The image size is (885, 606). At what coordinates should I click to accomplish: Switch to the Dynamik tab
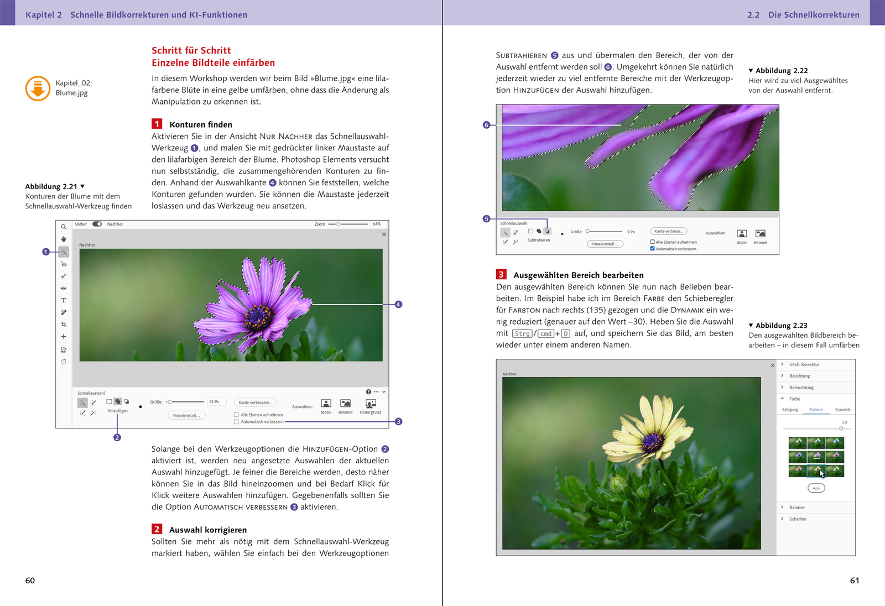coord(842,410)
